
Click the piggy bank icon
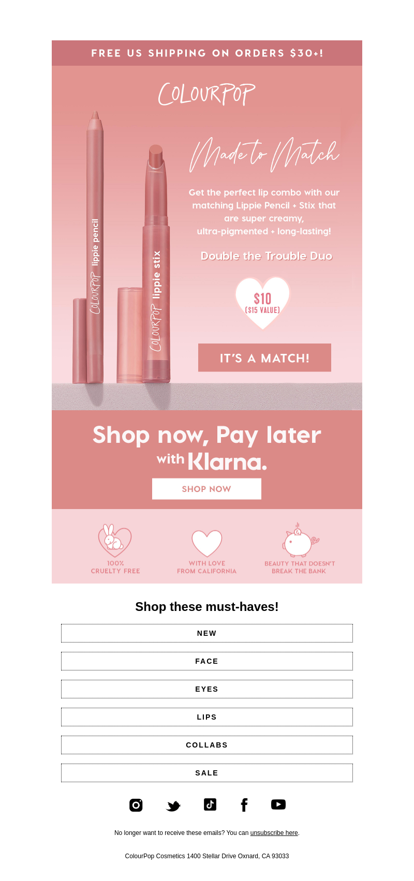(300, 540)
